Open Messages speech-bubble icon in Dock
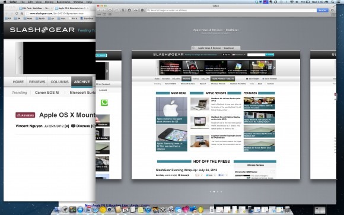 (178, 209)
